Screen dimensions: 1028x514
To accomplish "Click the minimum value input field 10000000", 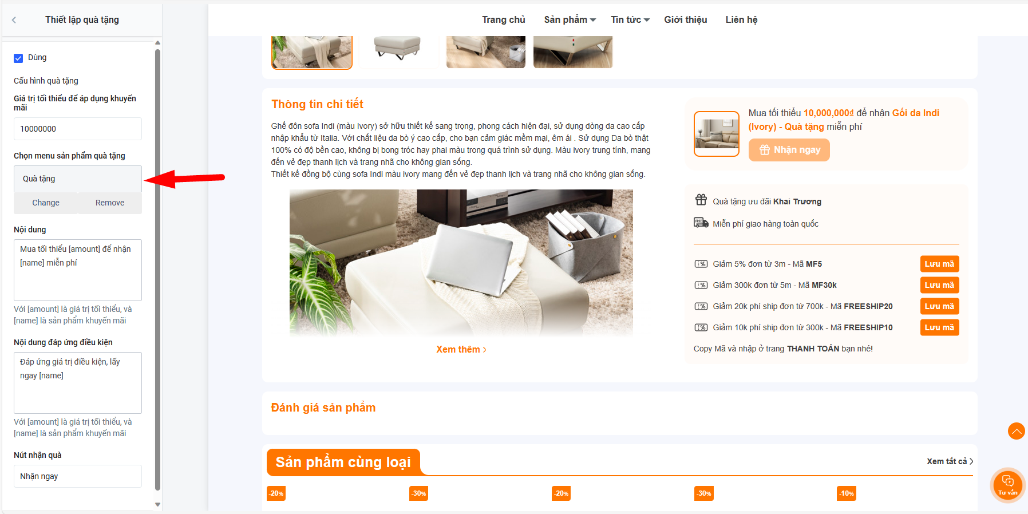I will click(x=78, y=129).
